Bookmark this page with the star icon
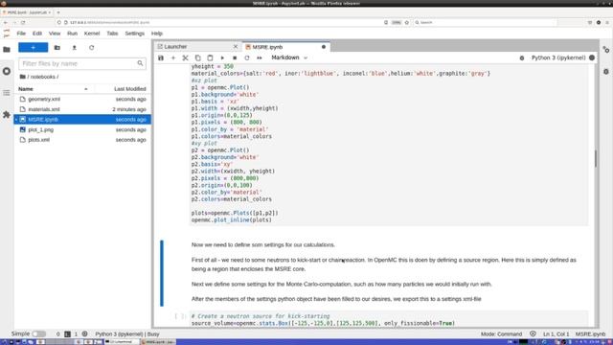The height and width of the screenshot is (345, 613). pyautogui.click(x=406, y=22)
